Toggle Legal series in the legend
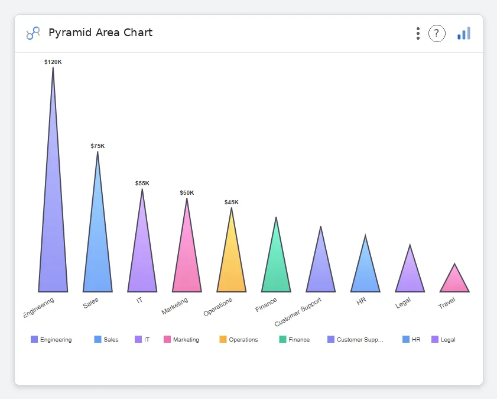497x399 pixels. point(443,339)
